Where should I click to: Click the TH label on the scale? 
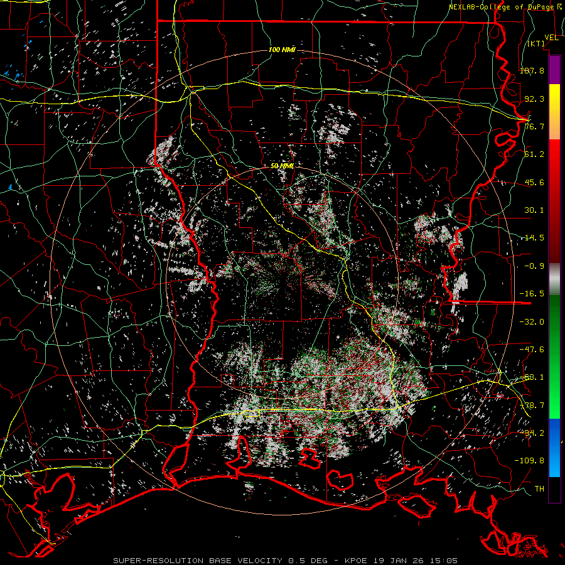click(x=539, y=489)
